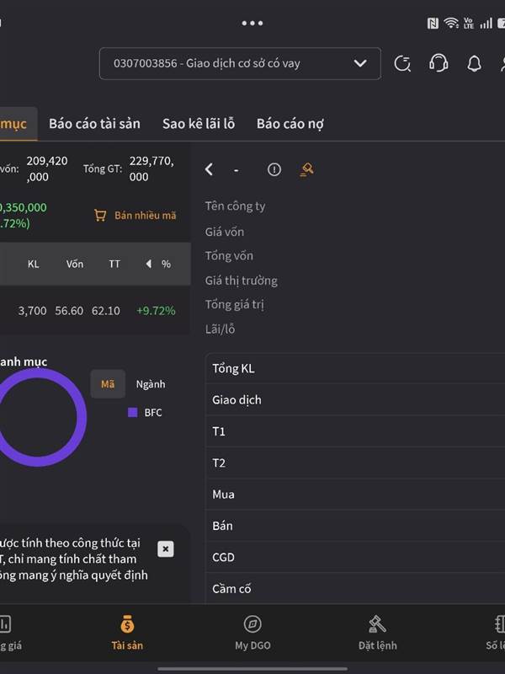Tap the Tài sản money bag icon
This screenshot has height=674, width=505.
click(127, 624)
